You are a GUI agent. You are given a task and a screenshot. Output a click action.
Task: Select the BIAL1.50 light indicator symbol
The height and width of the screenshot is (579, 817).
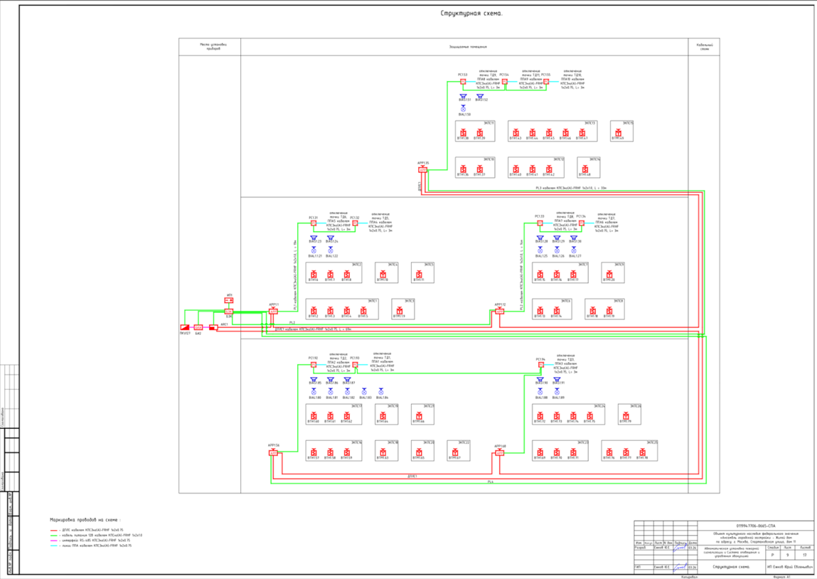(x=463, y=109)
